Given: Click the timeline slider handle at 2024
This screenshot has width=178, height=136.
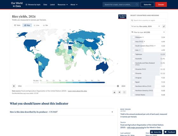Looking at the screenshot, I should coord(118,86).
